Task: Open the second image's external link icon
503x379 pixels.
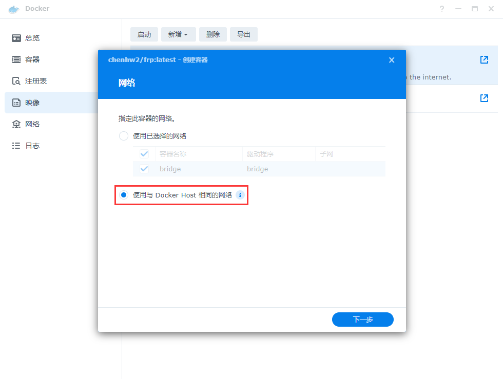Action: point(484,98)
